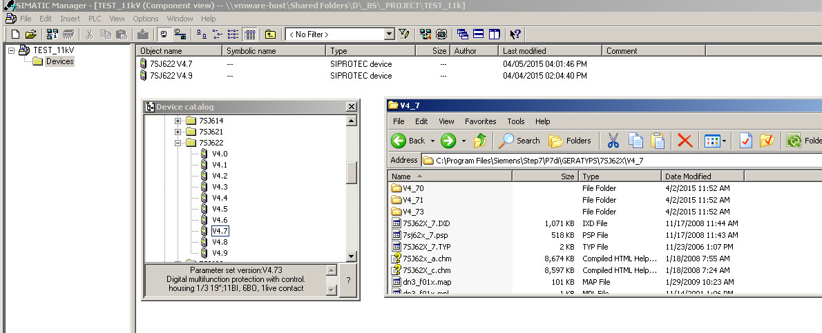This screenshot has width=822, height=333.
Task: Expand the 7SJ614 catalog folder
Action: pos(178,121)
